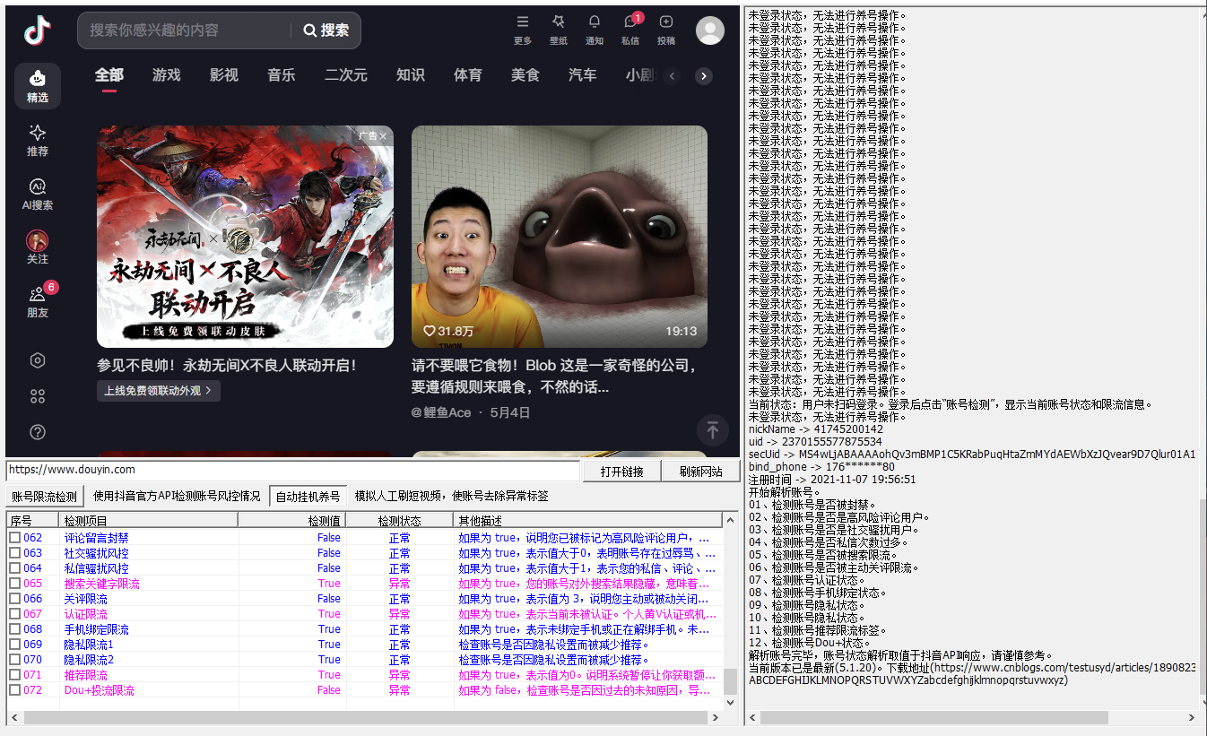The height and width of the screenshot is (736, 1207).
Task: Check the row 067 checkbox
Action: pyautogui.click(x=14, y=614)
